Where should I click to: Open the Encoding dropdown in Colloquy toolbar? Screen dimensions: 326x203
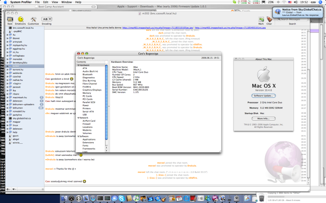(x=46, y=19)
